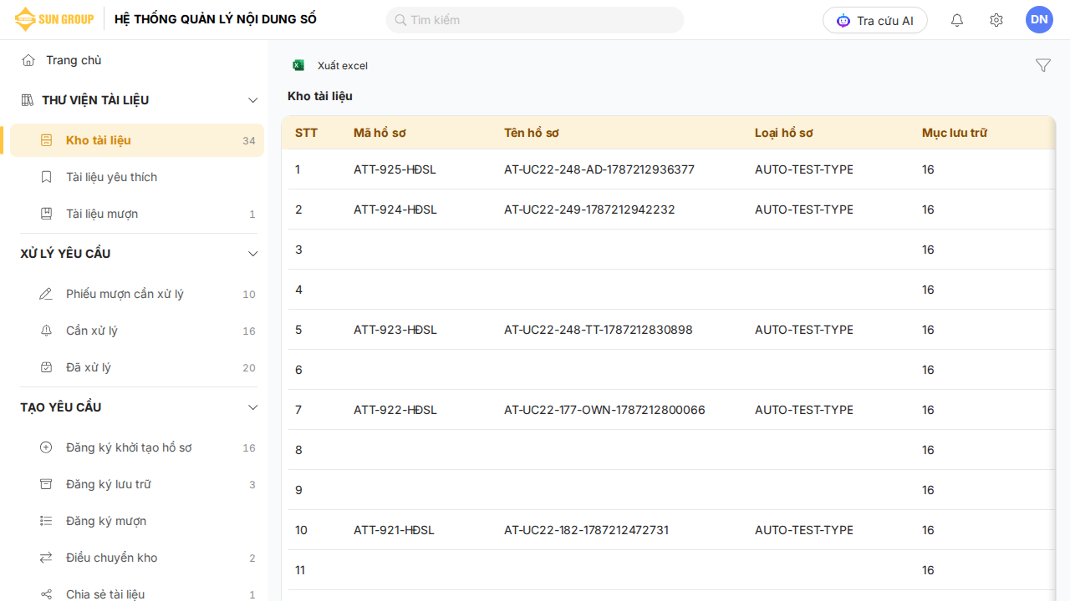Viewport: 1070px width, 601px height.
Task: Focus the Tìm kiếm search field
Action: [x=535, y=20]
